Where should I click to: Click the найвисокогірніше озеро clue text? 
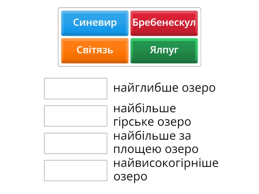(165, 170)
